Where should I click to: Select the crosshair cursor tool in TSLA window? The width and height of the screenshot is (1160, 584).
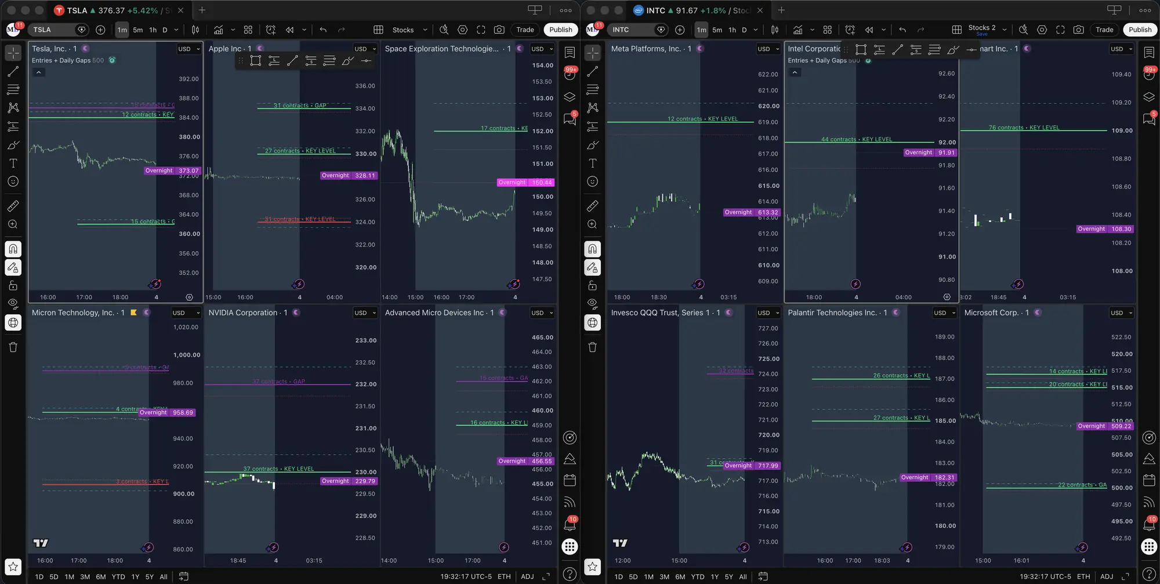pyautogui.click(x=13, y=53)
